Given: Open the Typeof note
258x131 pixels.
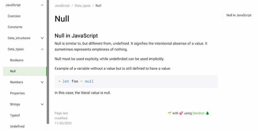Looking at the screenshot, I should tap(15, 115).
